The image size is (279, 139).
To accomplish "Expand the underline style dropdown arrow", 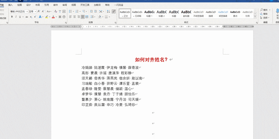I will 23,17.
